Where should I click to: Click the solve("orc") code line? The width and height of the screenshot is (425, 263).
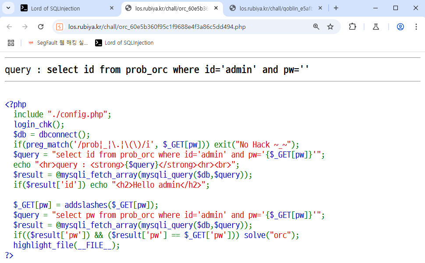pyautogui.click(x=156, y=235)
